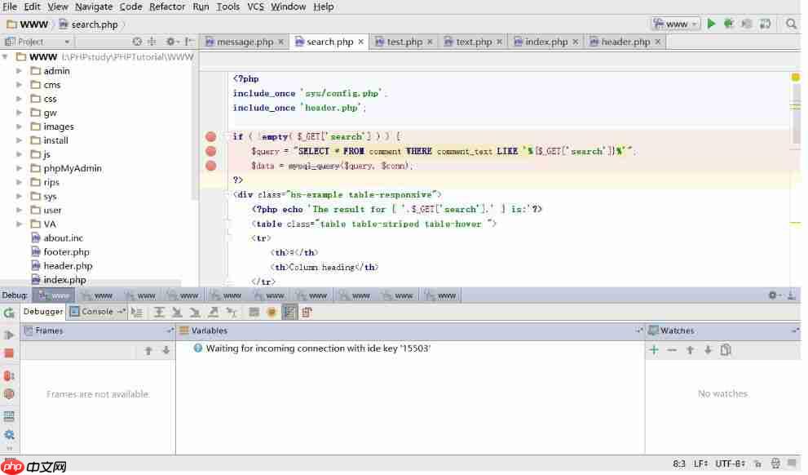Expand the sys folder
The width and height of the screenshot is (808, 475).
pyautogui.click(x=19, y=196)
